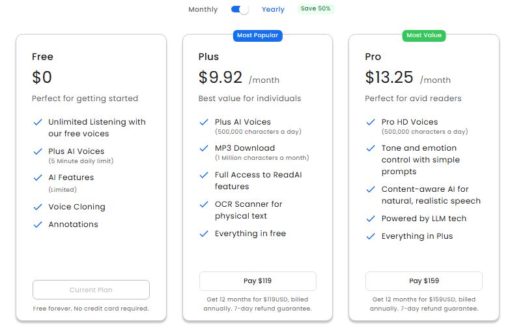Screen dimensions: 510x336
Task: Click the Pay $119 button
Action: 257,281
